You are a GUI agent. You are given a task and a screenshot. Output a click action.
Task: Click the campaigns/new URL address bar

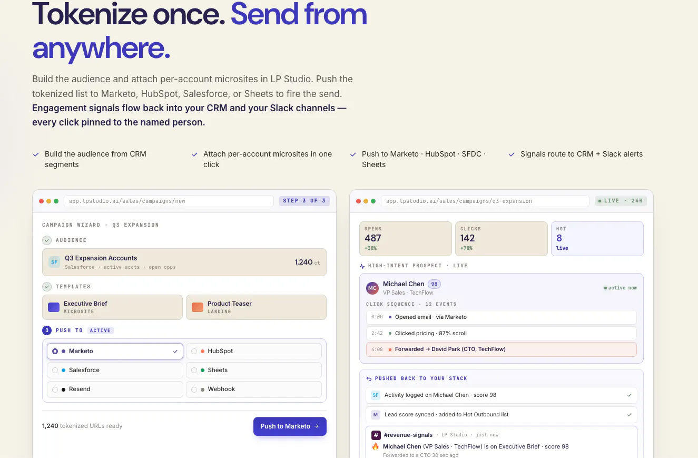coord(169,201)
